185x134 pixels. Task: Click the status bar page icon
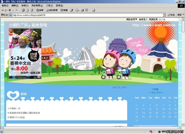point(2,132)
